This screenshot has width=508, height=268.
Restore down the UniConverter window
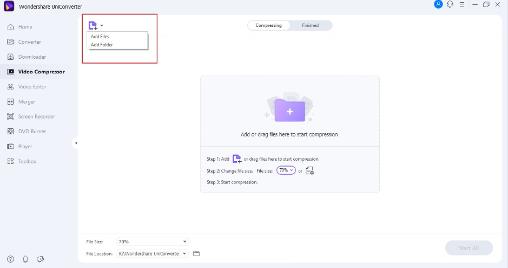pos(486,4)
